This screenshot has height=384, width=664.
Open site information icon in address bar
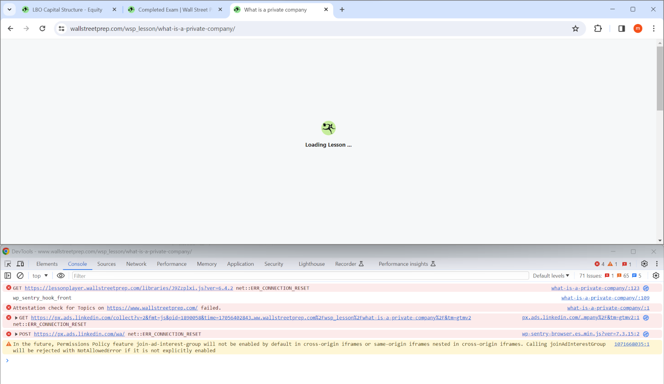click(61, 29)
